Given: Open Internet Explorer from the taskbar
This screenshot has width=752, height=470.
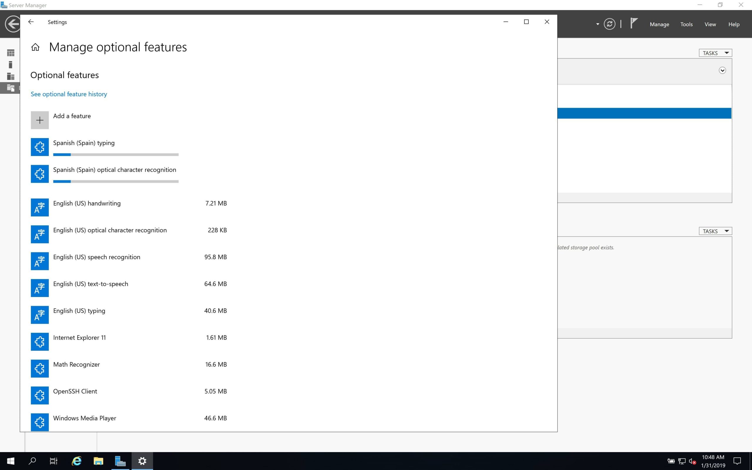Looking at the screenshot, I should pyautogui.click(x=76, y=461).
